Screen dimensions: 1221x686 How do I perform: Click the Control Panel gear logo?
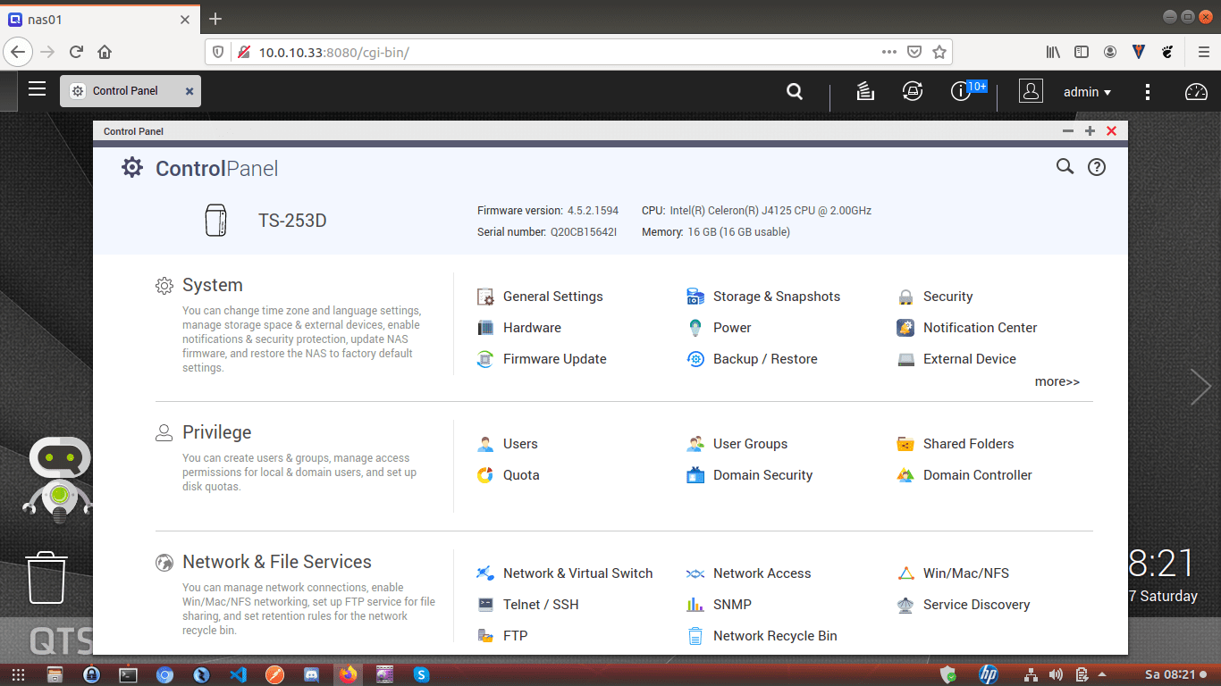[x=132, y=167]
